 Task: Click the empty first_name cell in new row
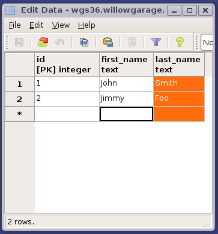coord(126,114)
